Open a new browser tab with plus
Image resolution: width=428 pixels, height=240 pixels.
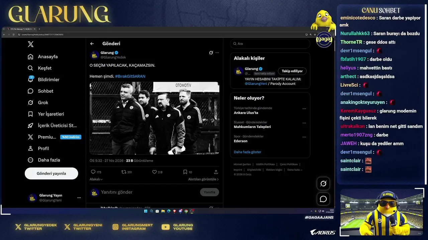[x=39, y=29]
